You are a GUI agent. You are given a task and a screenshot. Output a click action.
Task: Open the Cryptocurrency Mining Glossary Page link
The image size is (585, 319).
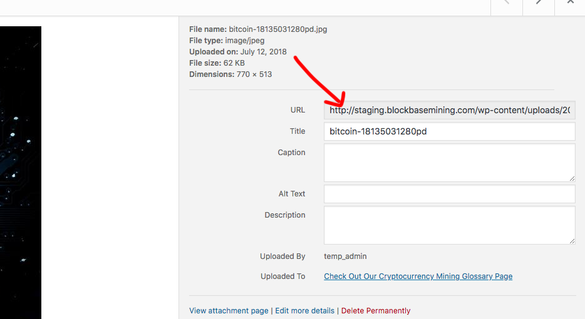point(418,276)
